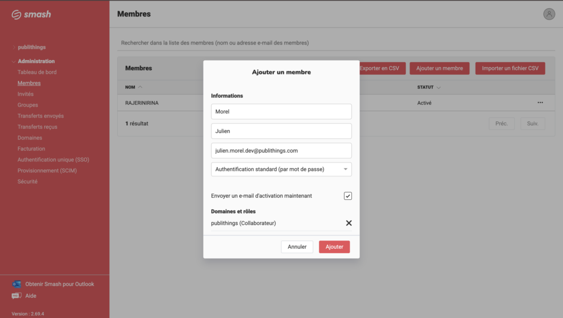Expand the publithings sidebar section
563x318 pixels.
pyautogui.click(x=31, y=47)
